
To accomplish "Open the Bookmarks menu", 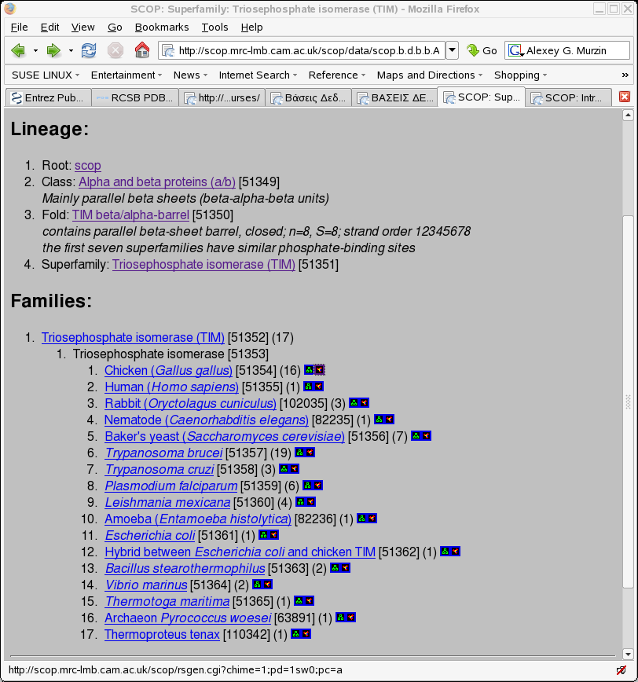I will [162, 27].
